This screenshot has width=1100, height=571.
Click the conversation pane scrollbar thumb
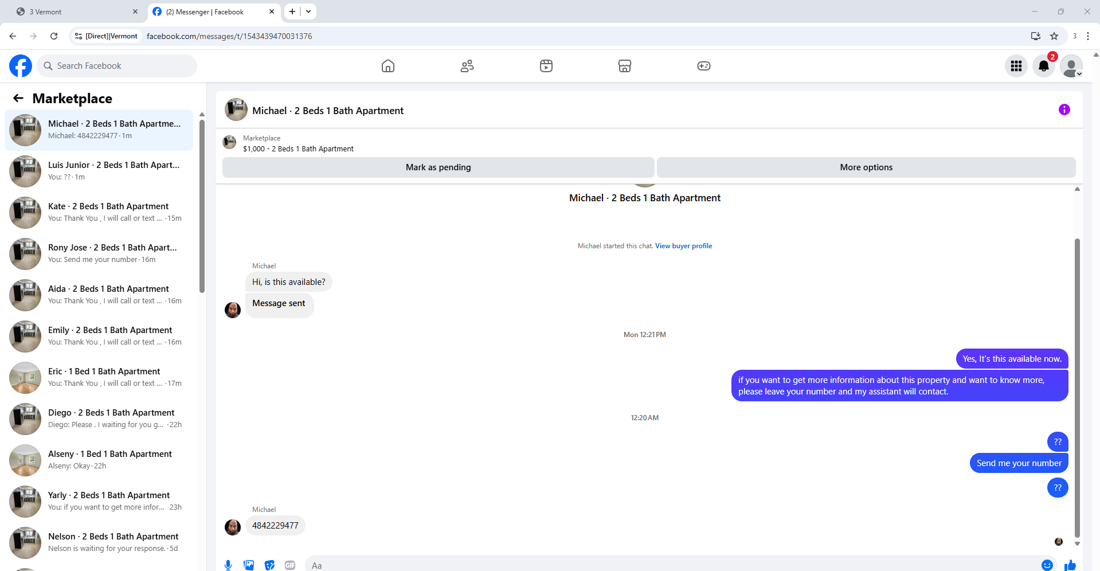[x=1077, y=388]
